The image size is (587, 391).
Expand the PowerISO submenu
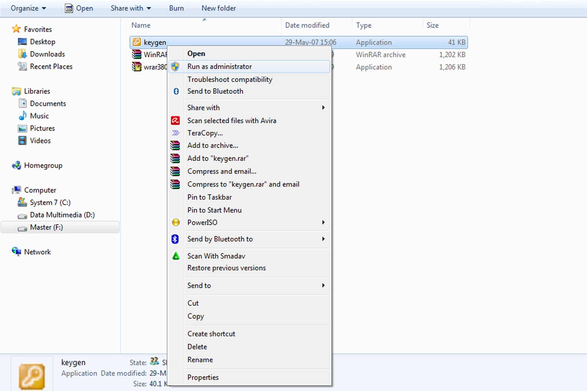pyautogui.click(x=323, y=222)
